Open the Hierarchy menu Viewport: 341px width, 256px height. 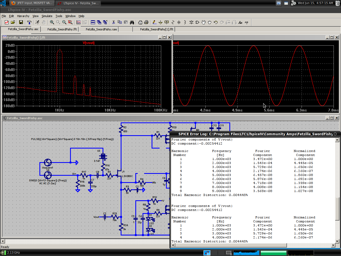point(23,16)
